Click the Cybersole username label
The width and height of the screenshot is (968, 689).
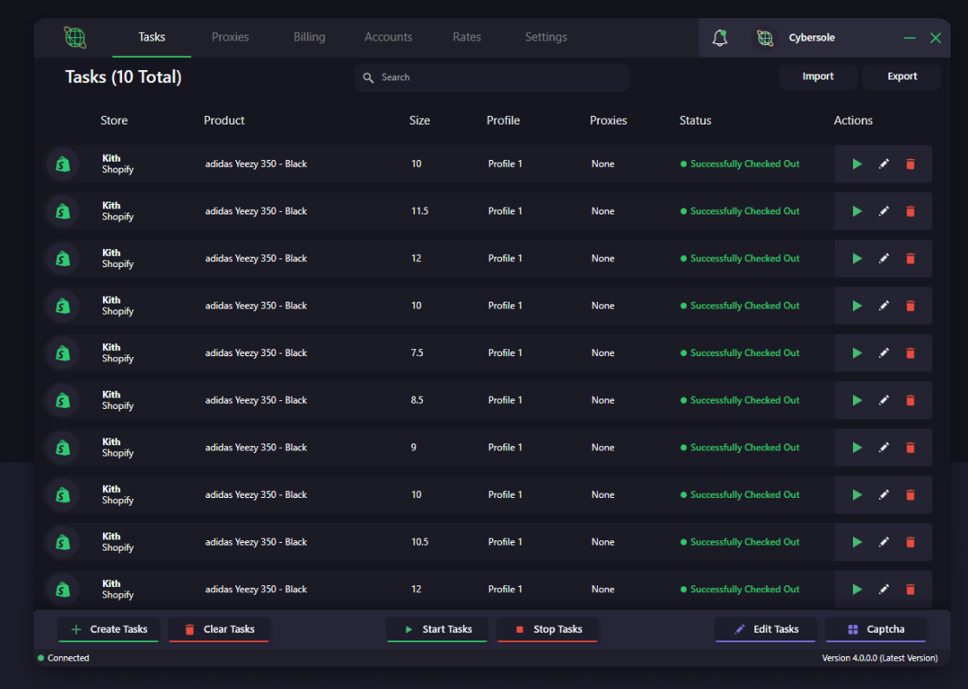(811, 38)
